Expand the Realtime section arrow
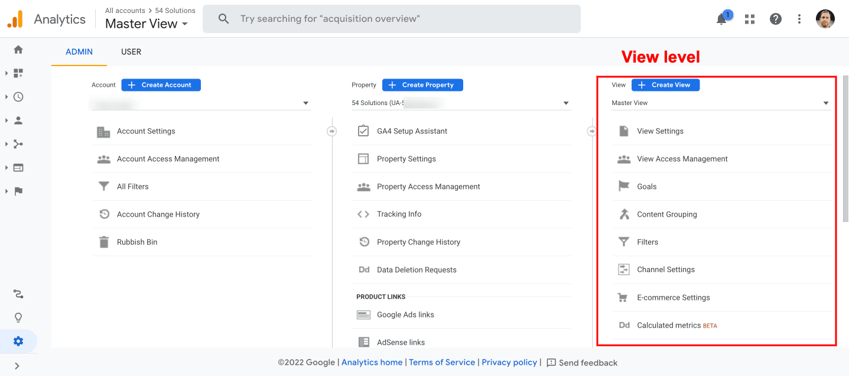849x376 pixels. click(6, 97)
